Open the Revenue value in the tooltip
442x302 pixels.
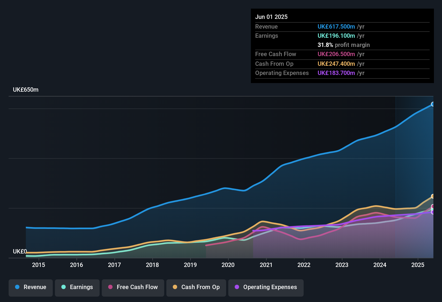pyautogui.click(x=336, y=27)
